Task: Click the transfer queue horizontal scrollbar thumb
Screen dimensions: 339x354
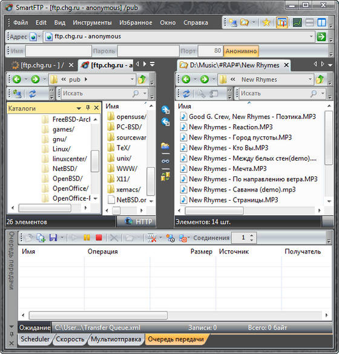Action: coord(98,315)
